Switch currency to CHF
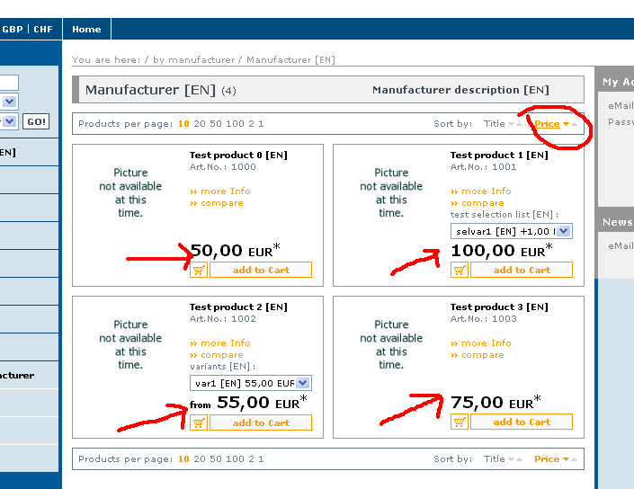The height and width of the screenshot is (489, 634). point(43,30)
